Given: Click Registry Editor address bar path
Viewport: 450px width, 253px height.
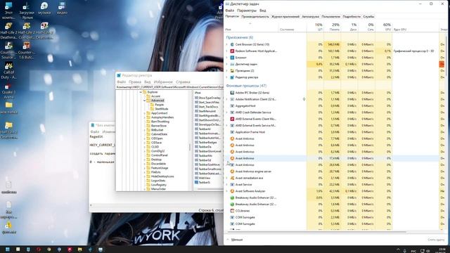Looking at the screenshot, I should (x=169, y=87).
